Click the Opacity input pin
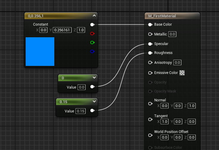This screenshot has width=219, height=150. coord(150,82)
